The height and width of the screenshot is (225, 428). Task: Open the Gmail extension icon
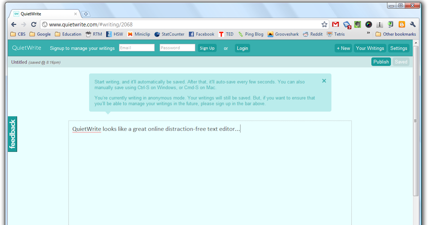335,24
